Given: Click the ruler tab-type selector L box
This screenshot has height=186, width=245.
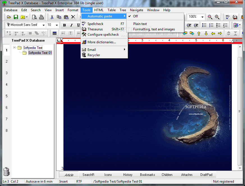Looking at the screenshot, I should pyautogui.click(x=58, y=40).
